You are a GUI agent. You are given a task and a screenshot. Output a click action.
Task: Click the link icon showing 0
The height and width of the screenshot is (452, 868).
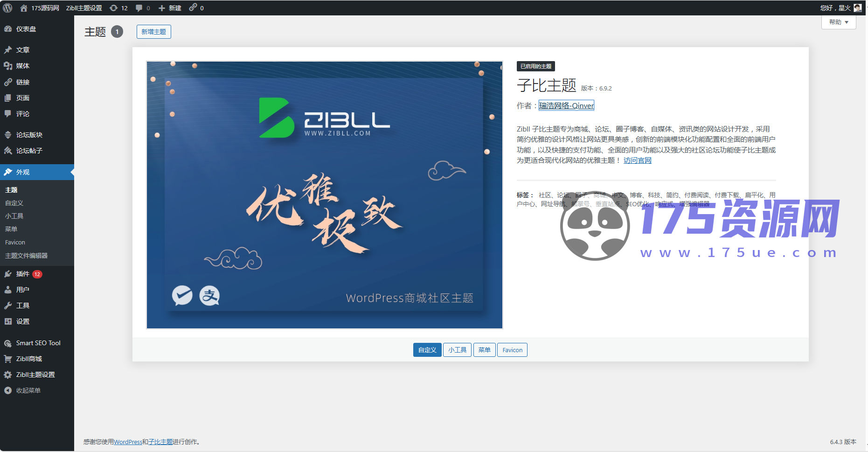(x=193, y=7)
